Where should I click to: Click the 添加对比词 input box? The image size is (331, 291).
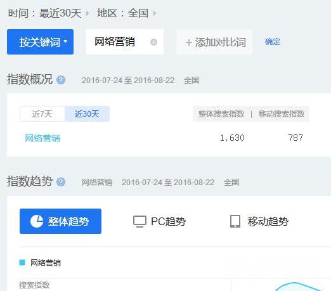(x=214, y=42)
